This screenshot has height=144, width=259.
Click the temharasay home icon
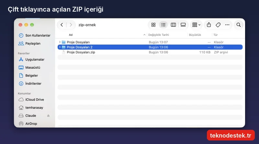point(21,108)
